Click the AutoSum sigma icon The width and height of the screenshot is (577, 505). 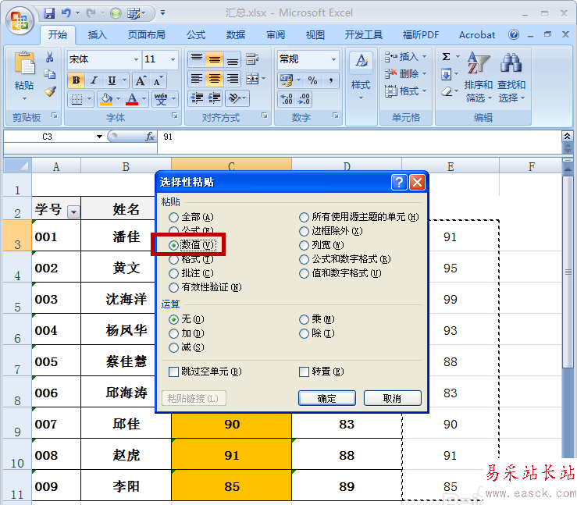[x=446, y=57]
